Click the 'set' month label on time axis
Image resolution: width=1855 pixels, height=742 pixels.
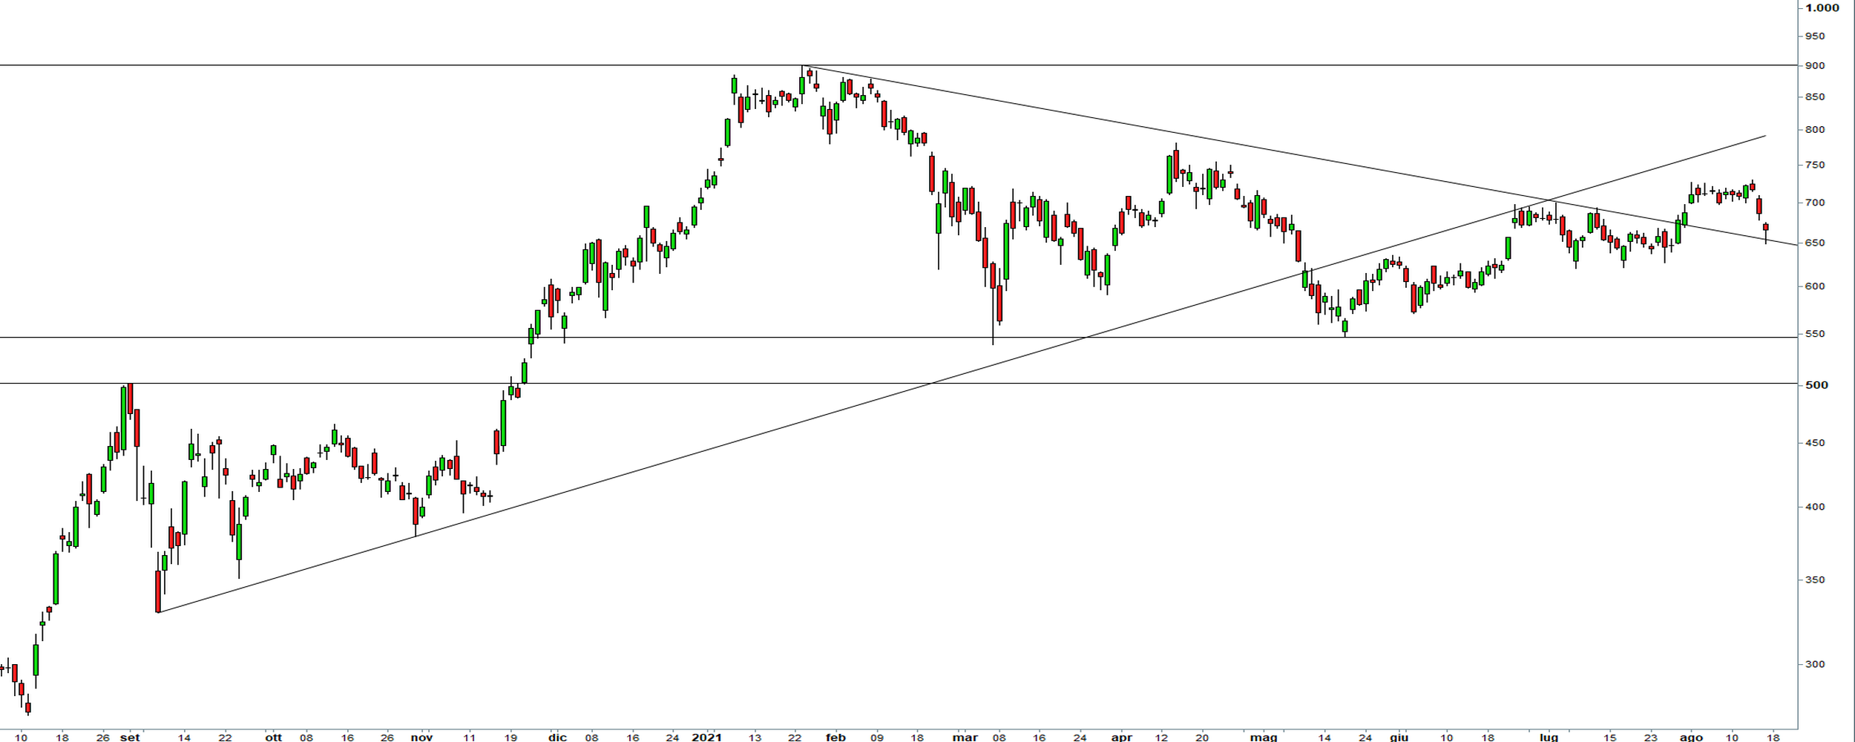pos(130,737)
